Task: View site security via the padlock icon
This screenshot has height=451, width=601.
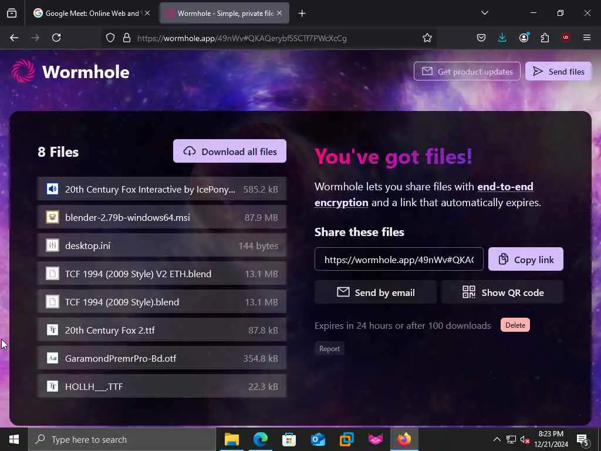Action: [x=127, y=38]
